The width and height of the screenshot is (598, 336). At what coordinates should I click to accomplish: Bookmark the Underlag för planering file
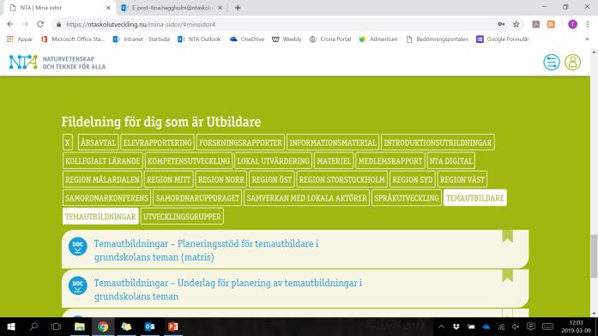tap(507, 275)
